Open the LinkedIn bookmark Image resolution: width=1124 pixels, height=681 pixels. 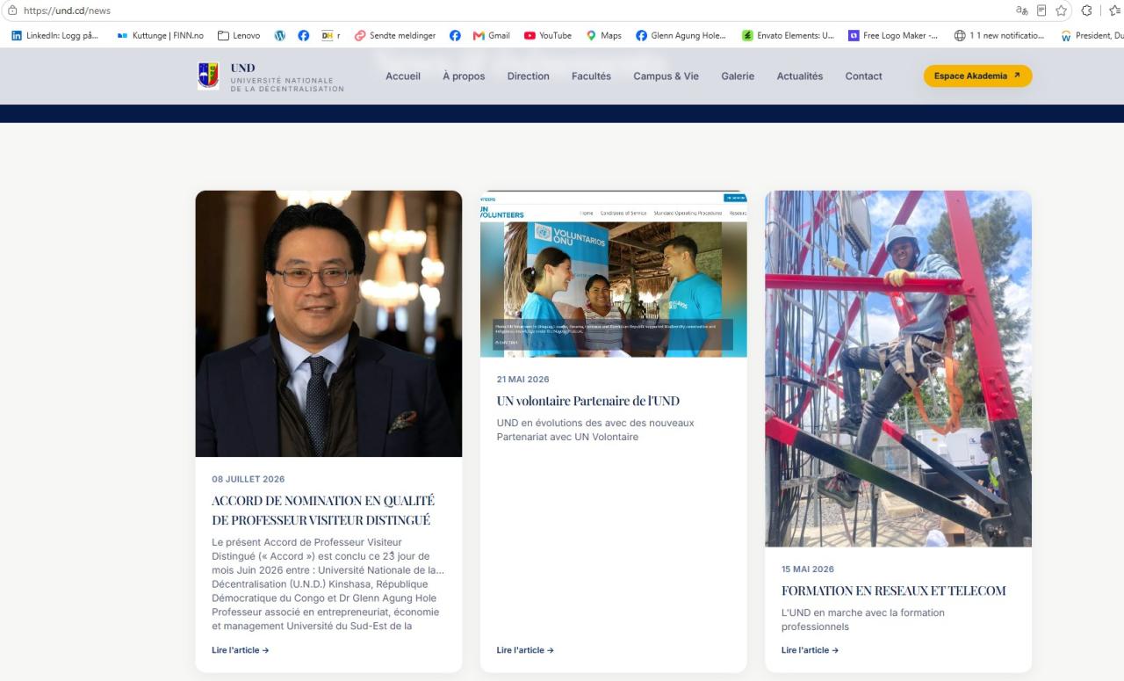[54, 36]
